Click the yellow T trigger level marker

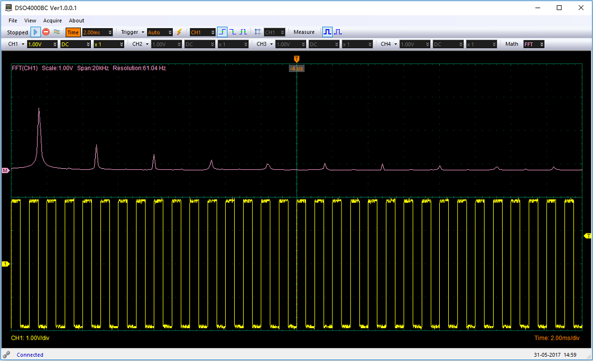click(x=587, y=236)
